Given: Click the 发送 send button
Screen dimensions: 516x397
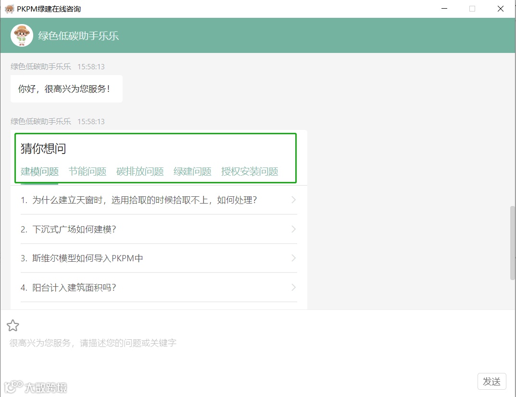Looking at the screenshot, I should pyautogui.click(x=491, y=381).
